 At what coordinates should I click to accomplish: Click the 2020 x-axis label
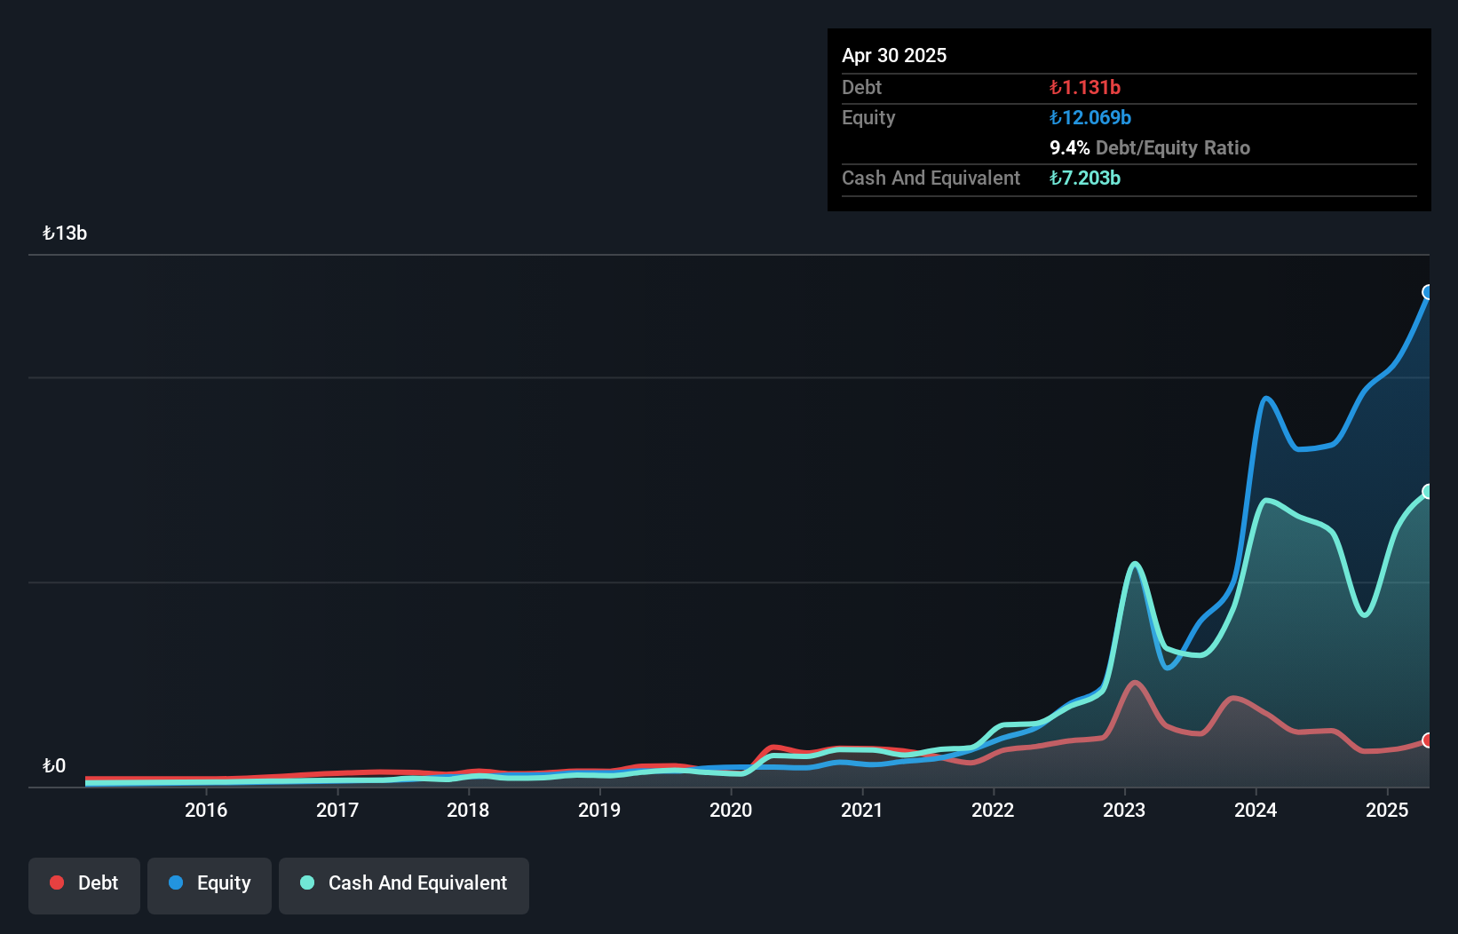(731, 810)
